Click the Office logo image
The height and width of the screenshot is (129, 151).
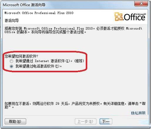pyautogui.click(x=130, y=17)
